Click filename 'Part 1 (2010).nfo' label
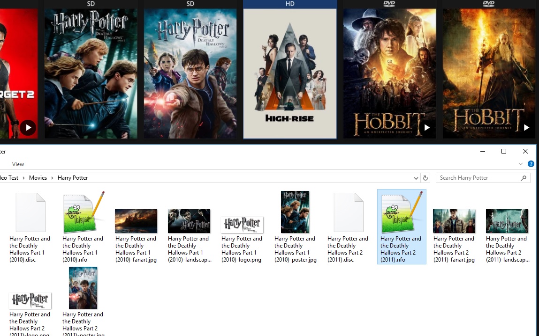The height and width of the screenshot is (336, 539). coord(83,249)
